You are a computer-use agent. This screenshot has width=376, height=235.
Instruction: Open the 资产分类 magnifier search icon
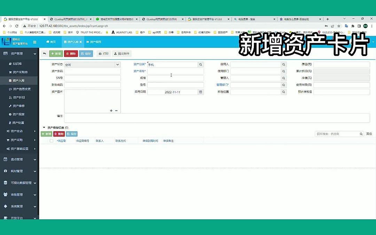201,64
